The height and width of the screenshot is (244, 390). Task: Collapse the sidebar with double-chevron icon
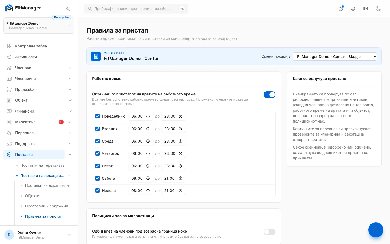coord(68,9)
